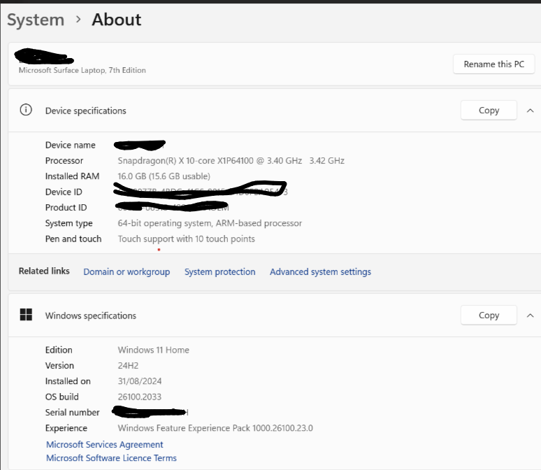Copy the device specifications
541x470 pixels.
pos(489,111)
